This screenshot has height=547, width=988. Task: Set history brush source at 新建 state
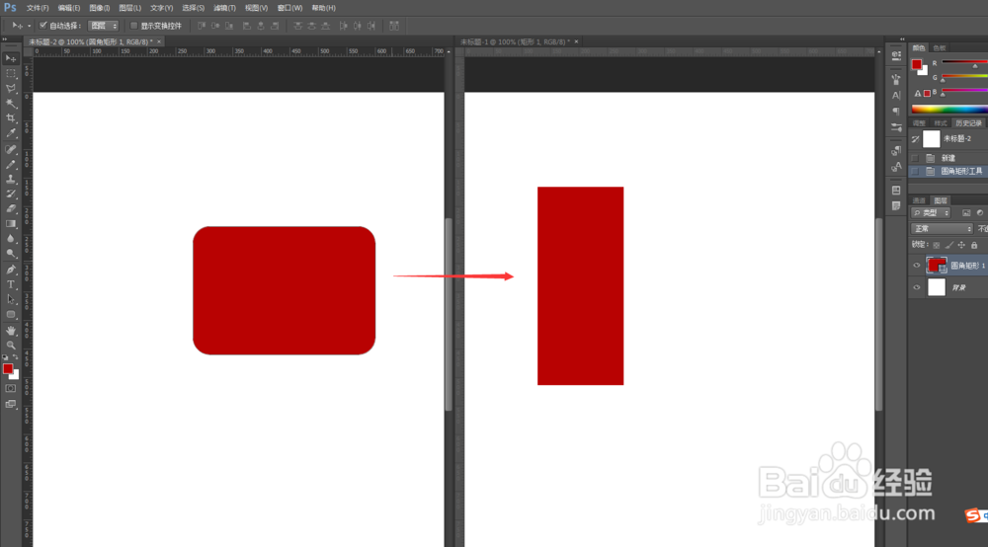pos(915,158)
